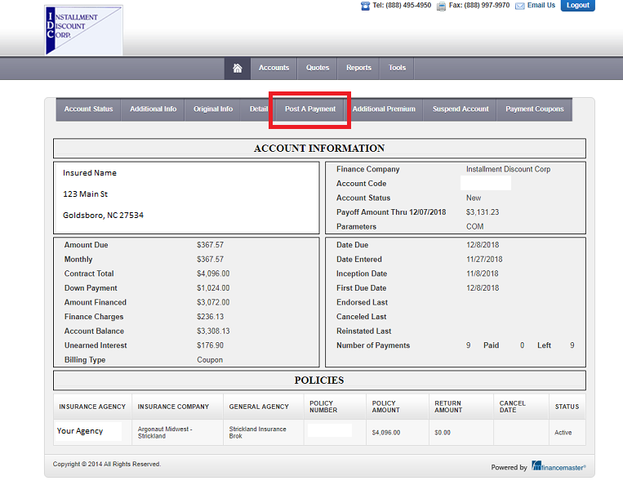
Task: Click the Logout button
Action: pos(578,5)
